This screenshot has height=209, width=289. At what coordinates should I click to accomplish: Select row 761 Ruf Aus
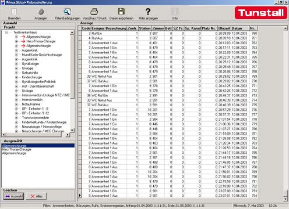point(170,38)
